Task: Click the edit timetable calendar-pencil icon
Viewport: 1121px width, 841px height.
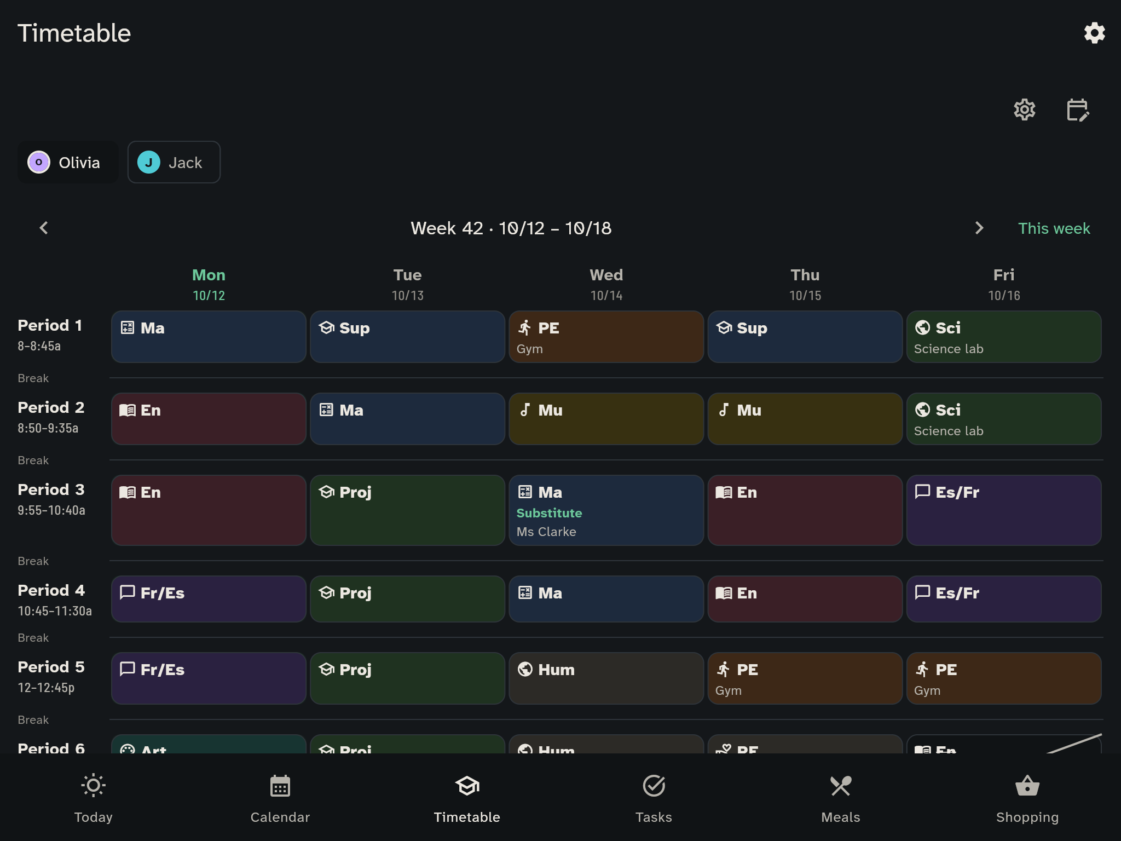Action: click(x=1078, y=110)
